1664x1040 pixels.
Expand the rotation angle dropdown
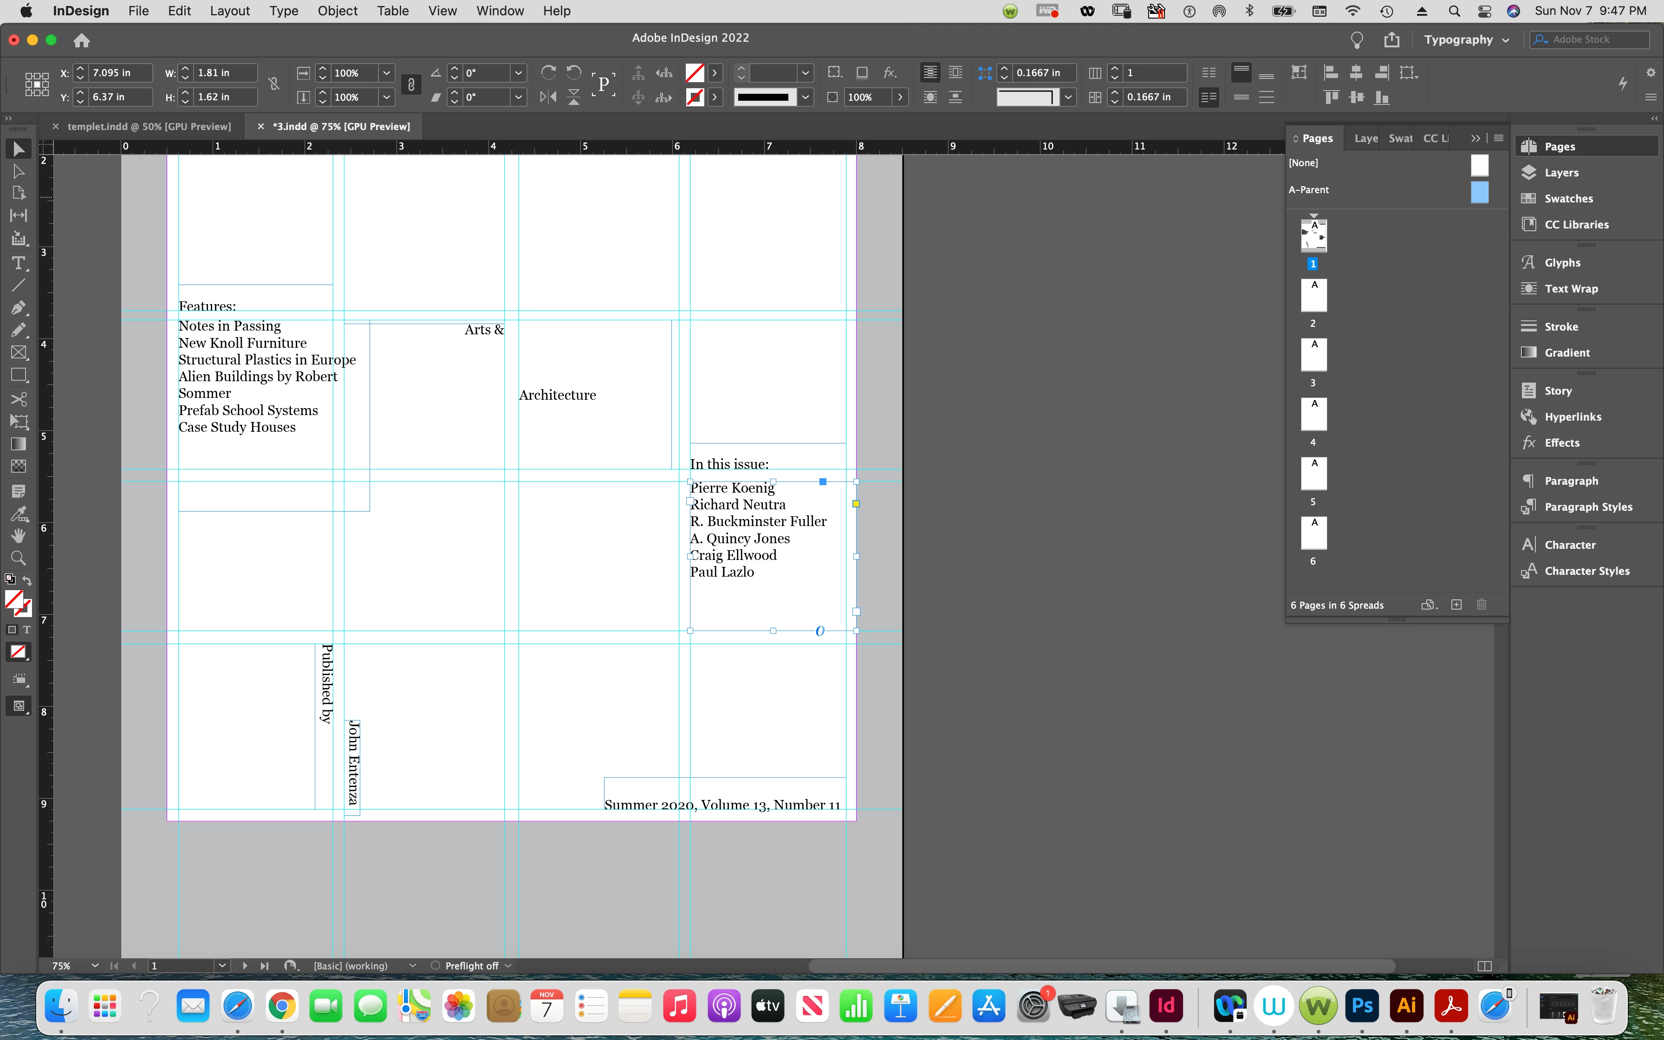(x=519, y=73)
